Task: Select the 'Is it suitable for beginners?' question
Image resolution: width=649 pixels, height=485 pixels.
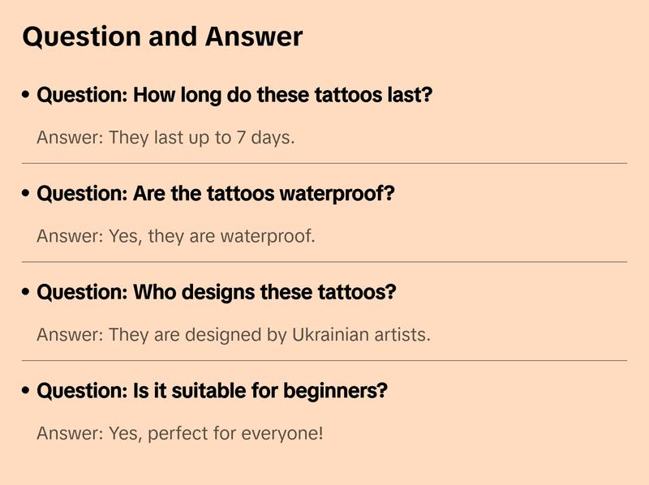Action: (212, 391)
